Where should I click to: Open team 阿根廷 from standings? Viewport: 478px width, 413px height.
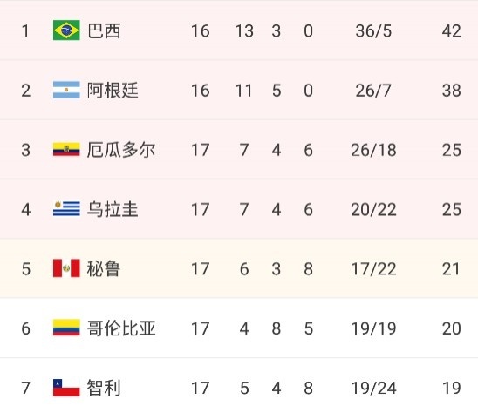coord(113,91)
